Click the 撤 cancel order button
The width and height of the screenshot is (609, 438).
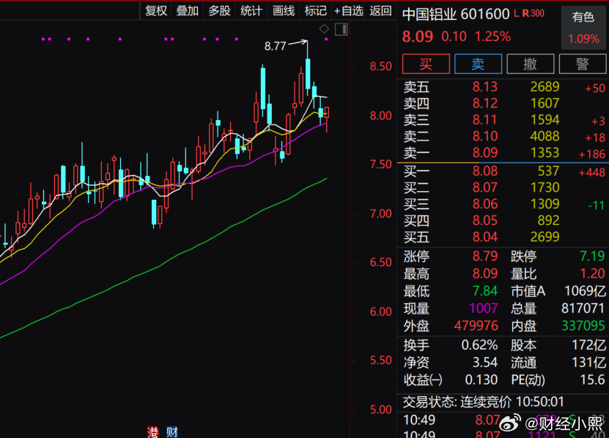point(530,64)
